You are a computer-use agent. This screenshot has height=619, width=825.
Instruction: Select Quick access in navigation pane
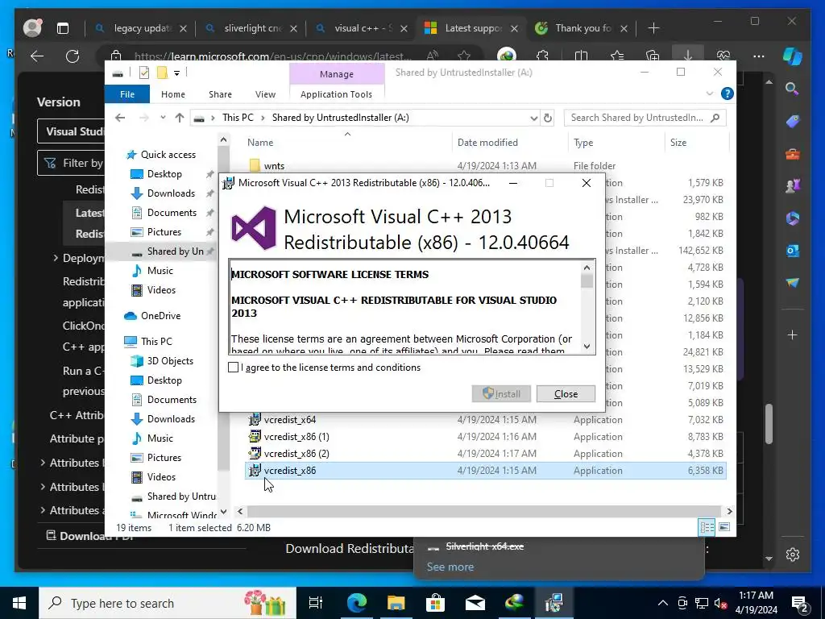point(168,155)
